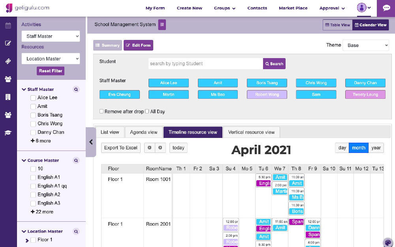
Task: Go to next month with right arrow
Action: click(x=160, y=148)
